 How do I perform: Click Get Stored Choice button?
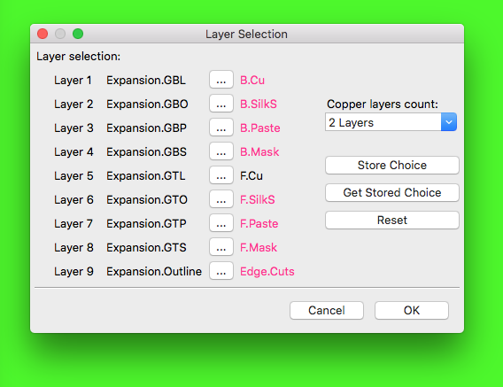point(392,192)
